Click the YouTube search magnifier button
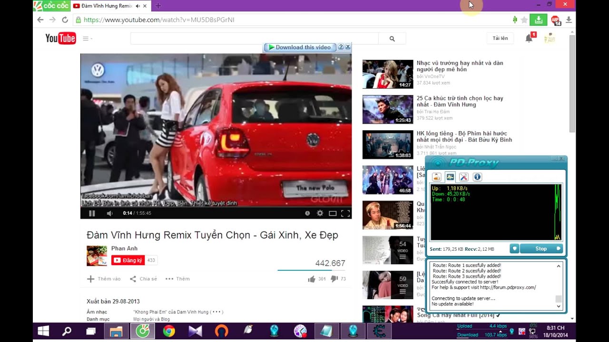This screenshot has width=609, height=342. [392, 38]
